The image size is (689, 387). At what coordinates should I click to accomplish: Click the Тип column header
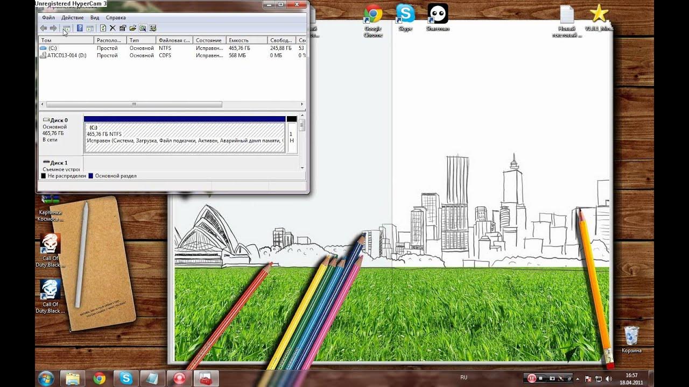point(142,40)
